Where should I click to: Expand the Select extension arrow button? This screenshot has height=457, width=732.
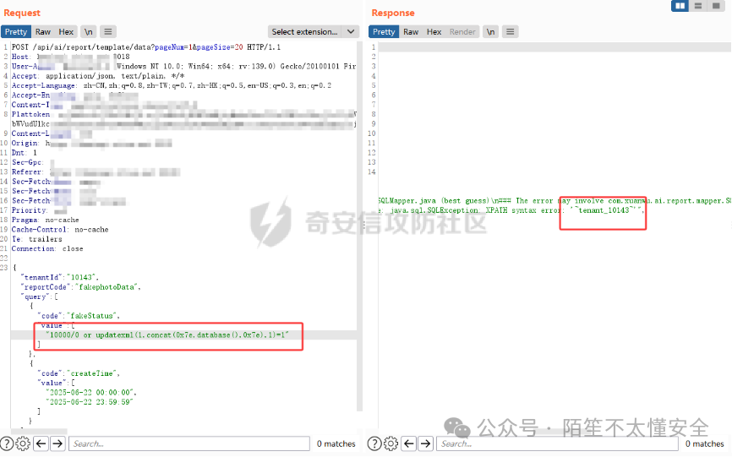coord(351,32)
